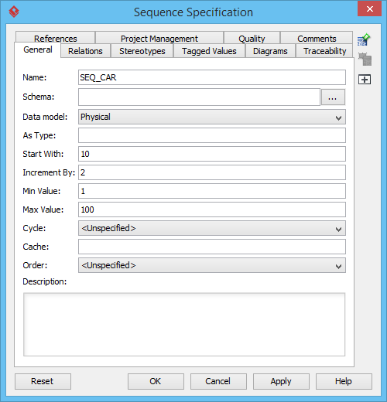Click the As Type input field
This screenshot has width=387, height=402.
(212, 135)
